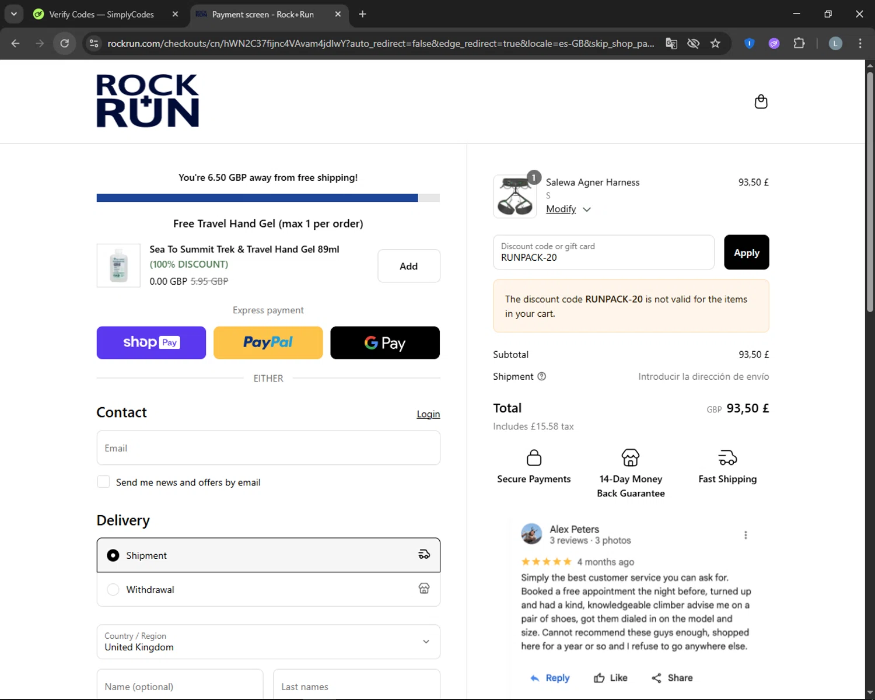The image size is (875, 700).
Task: Click the free shipping progress bar
Action: [x=268, y=198]
